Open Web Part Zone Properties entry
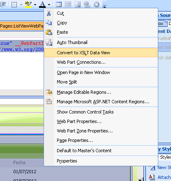This screenshot has height=181, width=171. pyautogui.click(x=101, y=131)
